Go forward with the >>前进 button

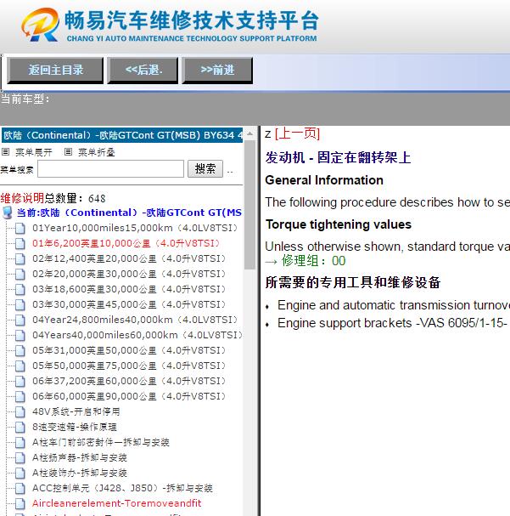point(217,70)
